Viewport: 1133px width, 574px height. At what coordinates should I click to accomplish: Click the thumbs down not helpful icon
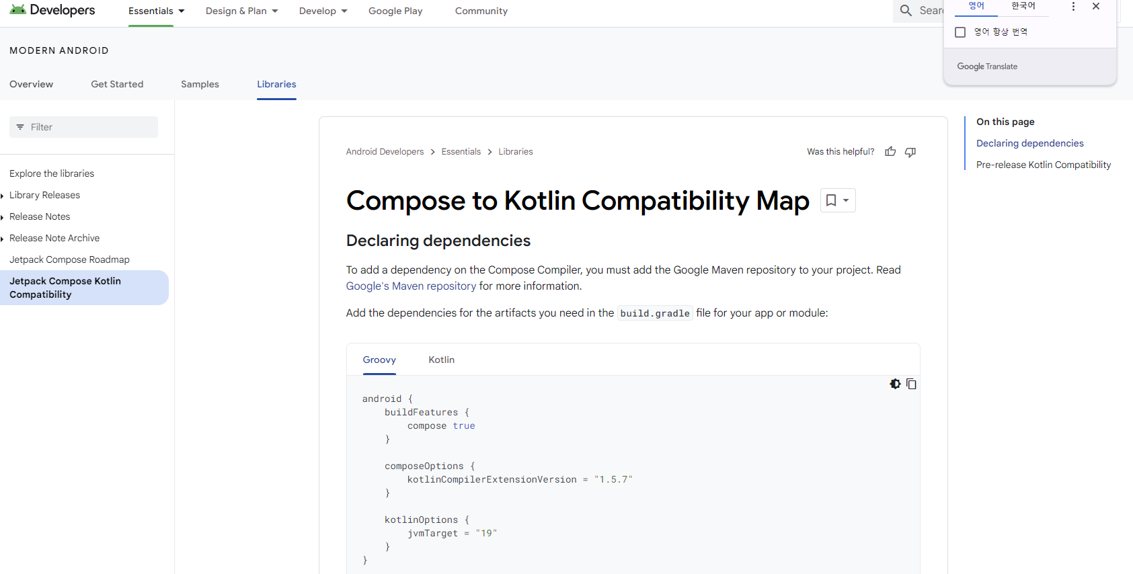pos(910,152)
